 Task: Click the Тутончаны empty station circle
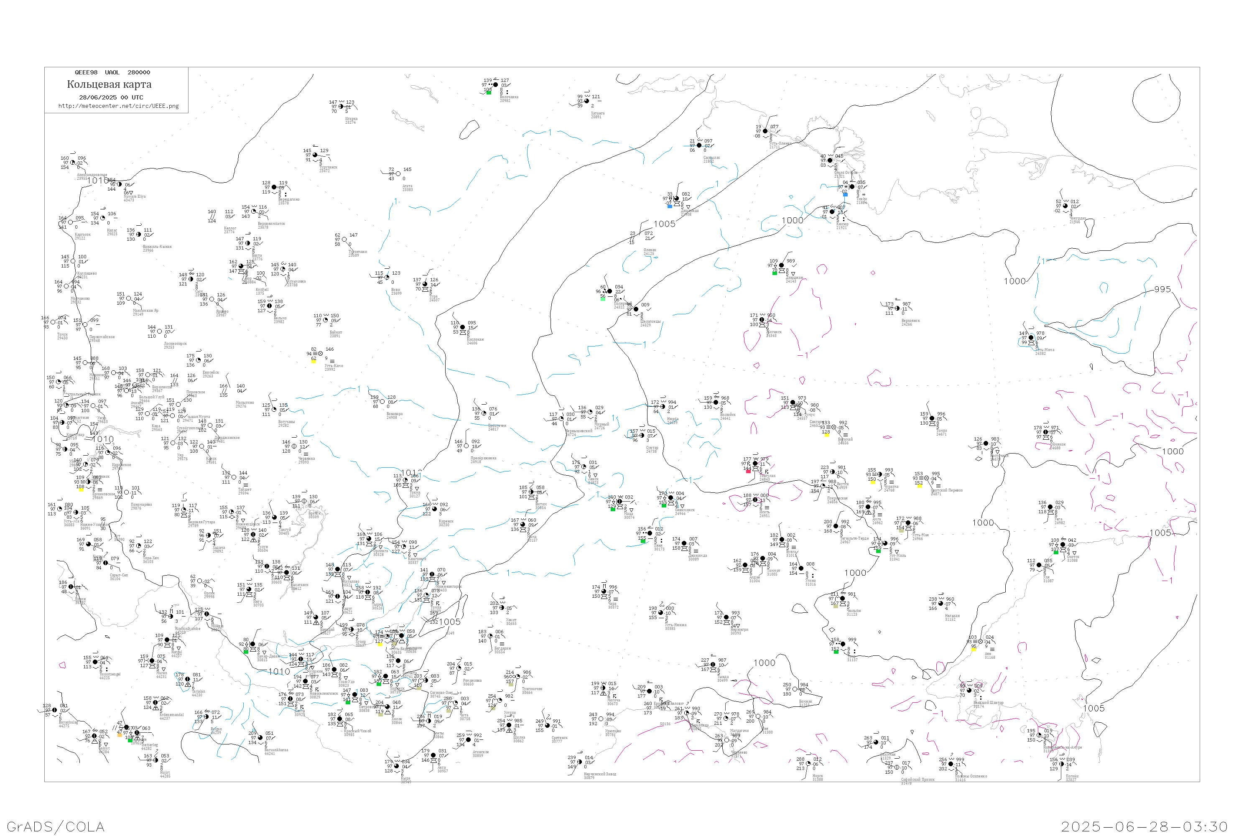(x=344, y=240)
